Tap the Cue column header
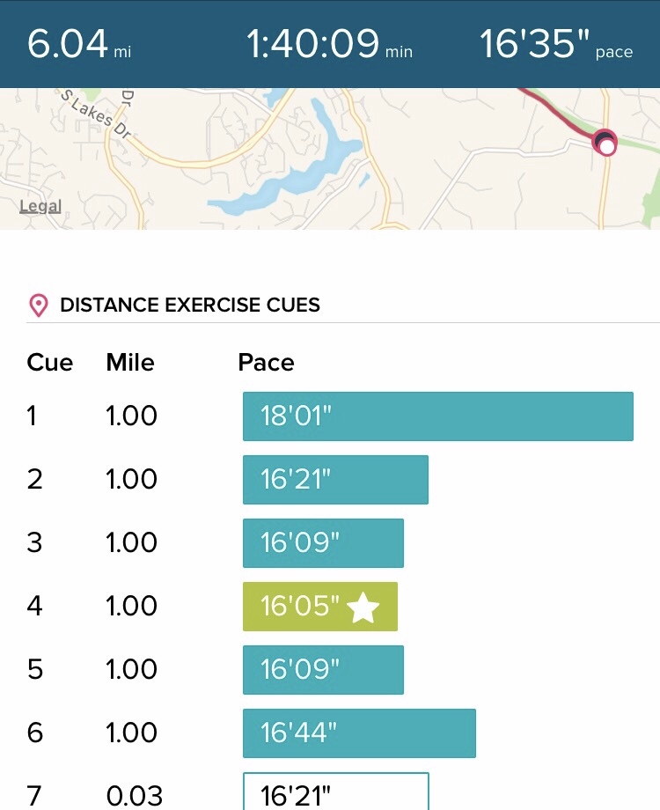Screen dimensions: 660x810 [x=50, y=363]
